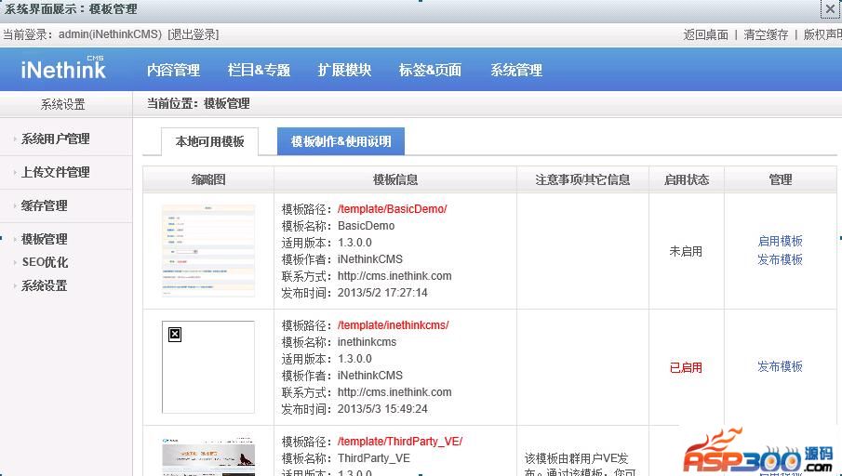Open 缓存管理 in the sidebar

tap(44, 205)
